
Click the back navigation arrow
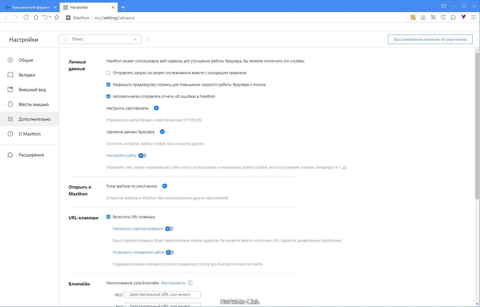pyautogui.click(x=6, y=17)
